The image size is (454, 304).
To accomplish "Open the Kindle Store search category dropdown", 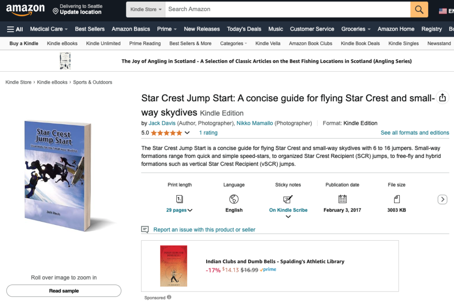I will (x=145, y=9).
